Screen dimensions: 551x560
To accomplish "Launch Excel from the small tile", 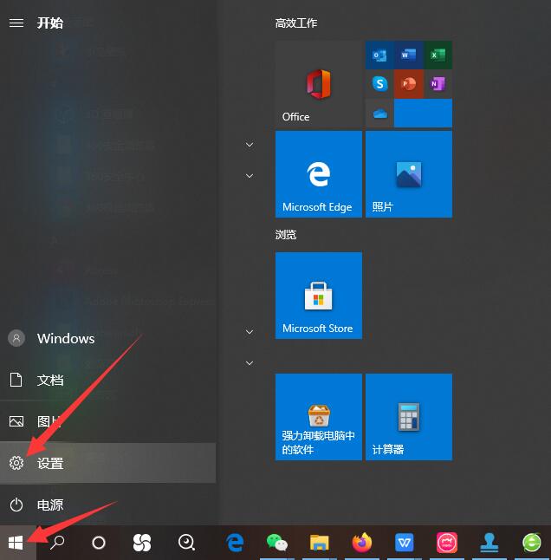I will tap(438, 55).
